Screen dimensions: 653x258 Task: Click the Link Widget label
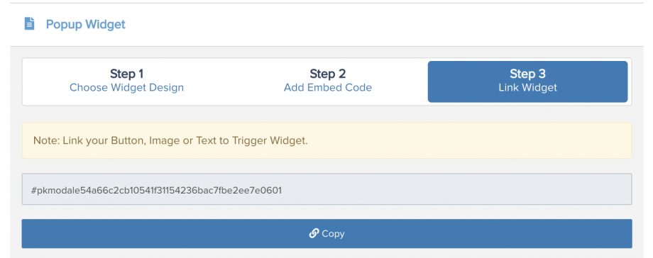click(527, 88)
